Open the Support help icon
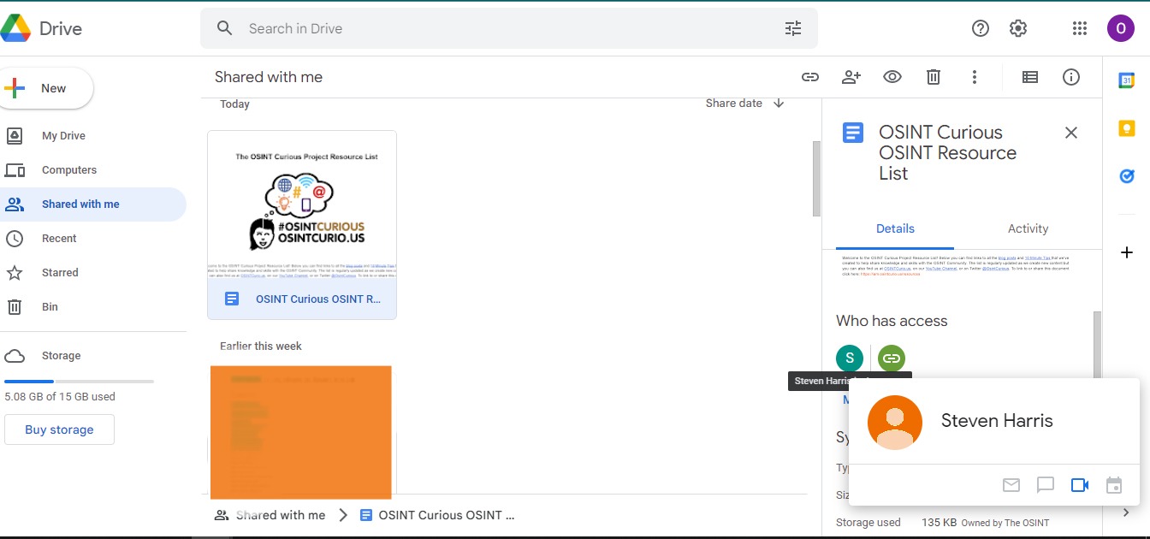Viewport: 1150px width, 539px height. point(981,28)
